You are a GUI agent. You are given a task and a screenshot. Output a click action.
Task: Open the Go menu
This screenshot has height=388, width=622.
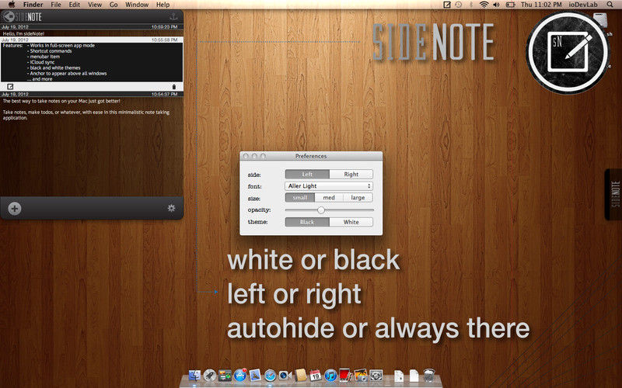pyautogui.click(x=114, y=5)
